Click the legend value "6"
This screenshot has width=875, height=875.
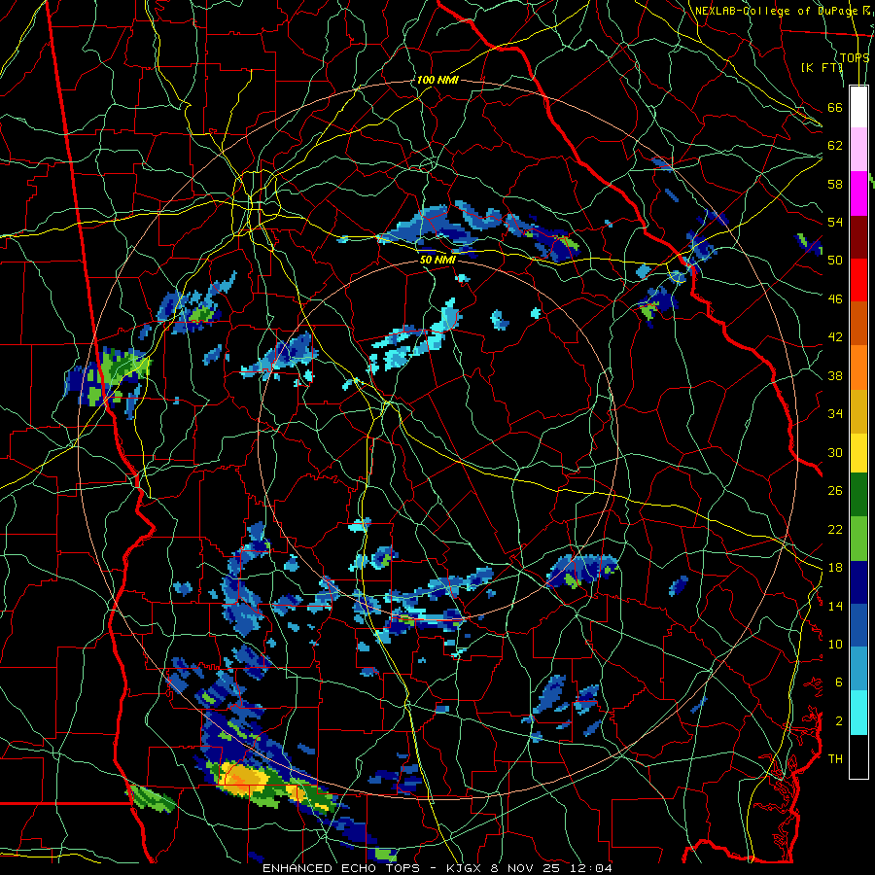[x=838, y=682]
